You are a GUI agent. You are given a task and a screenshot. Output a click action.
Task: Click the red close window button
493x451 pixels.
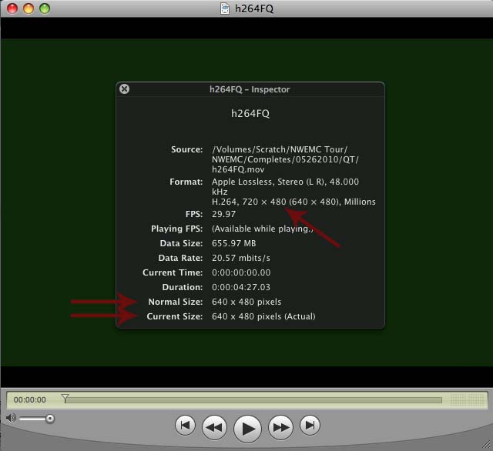tap(12, 8)
